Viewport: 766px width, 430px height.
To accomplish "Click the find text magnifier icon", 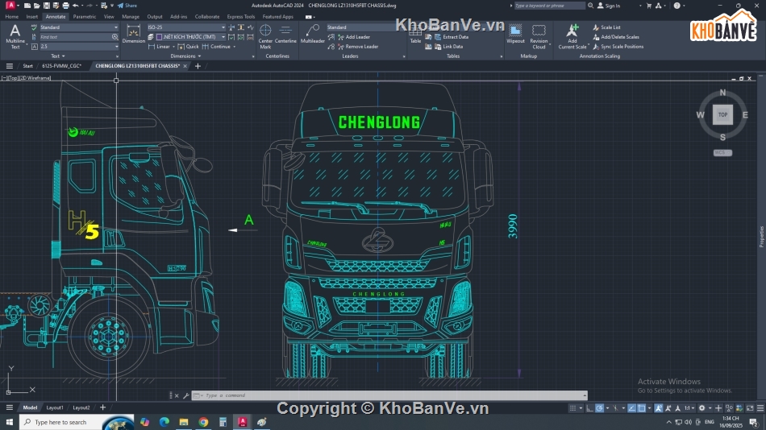I will click(x=114, y=36).
